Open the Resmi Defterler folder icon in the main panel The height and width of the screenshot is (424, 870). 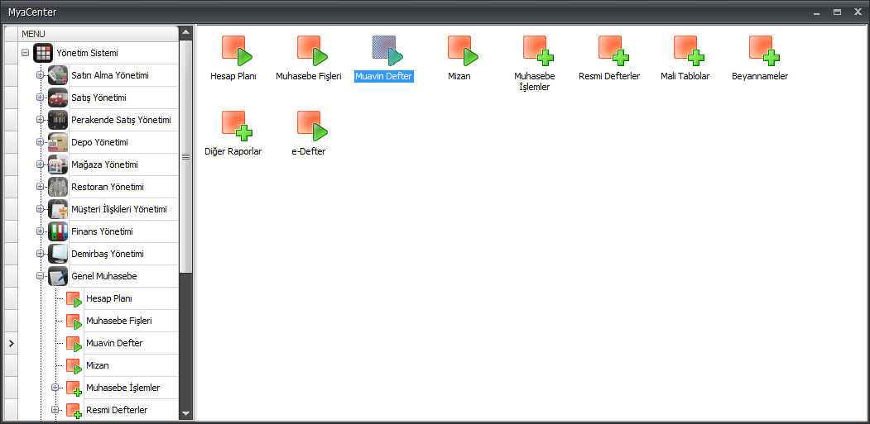pos(613,50)
